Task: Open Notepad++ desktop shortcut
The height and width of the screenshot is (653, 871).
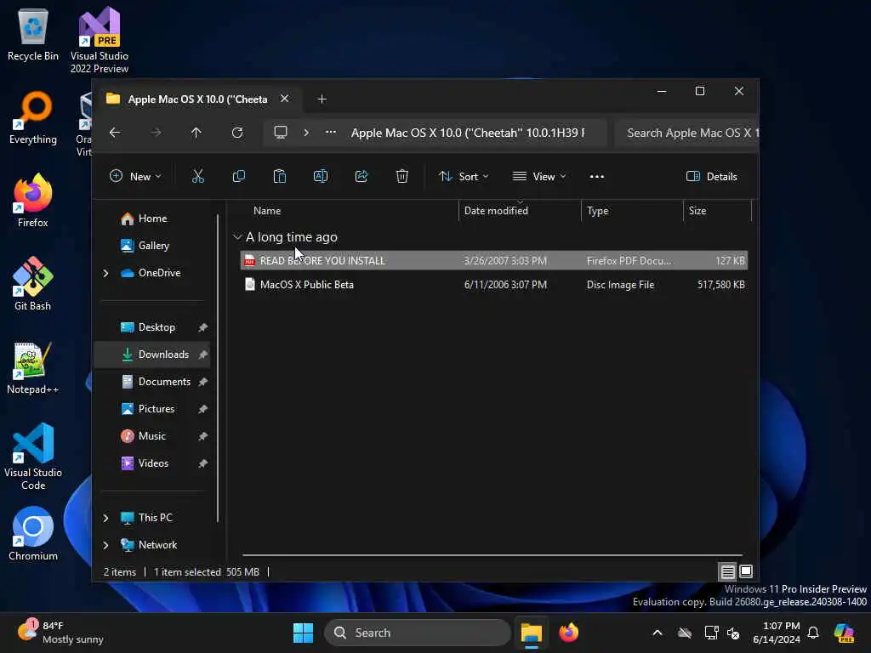Action: tap(33, 367)
